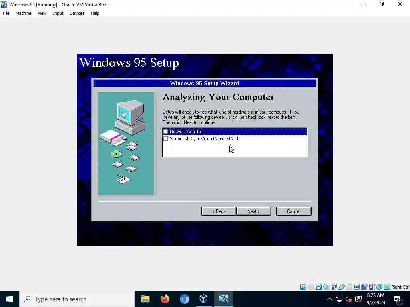Open the Input menu
The width and height of the screenshot is (410, 307).
(58, 13)
